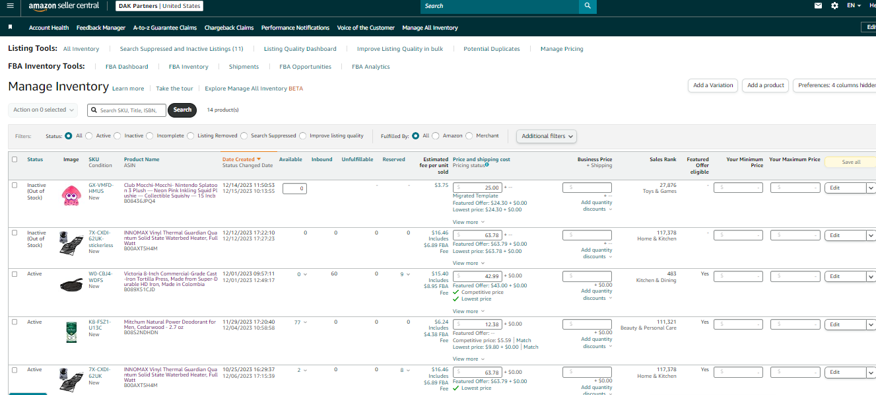876x395 pixels.
Task: Click the Pricing status info icon
Action: pyautogui.click(x=487, y=164)
